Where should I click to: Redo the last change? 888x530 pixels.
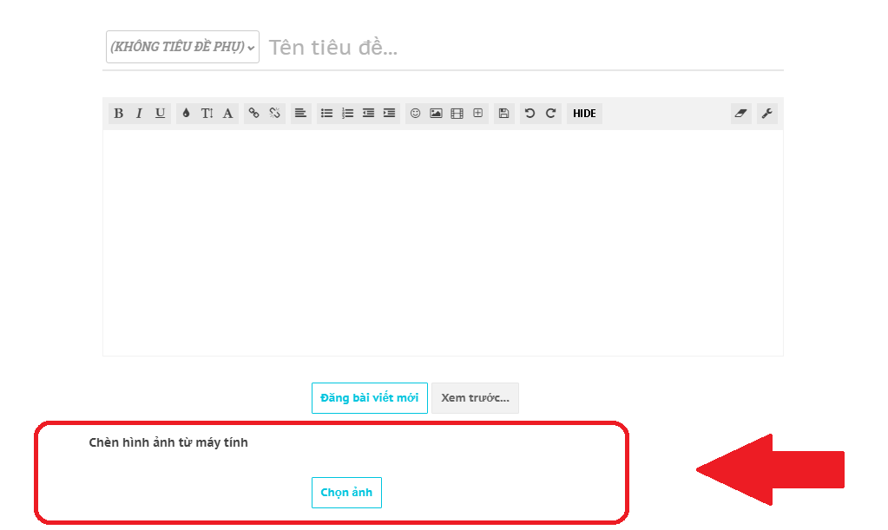coord(550,113)
